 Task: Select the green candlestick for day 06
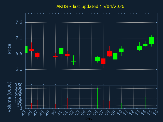[x=97, y=59]
